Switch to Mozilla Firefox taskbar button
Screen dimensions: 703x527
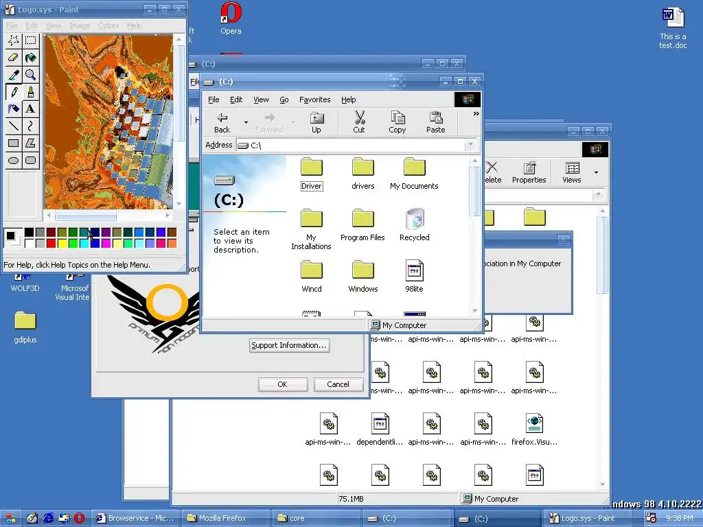227,518
